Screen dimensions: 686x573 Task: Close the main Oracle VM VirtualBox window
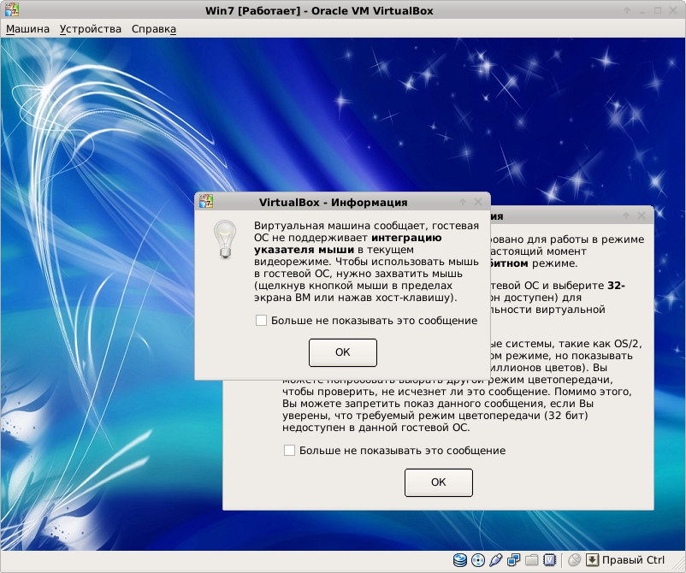coord(673,10)
